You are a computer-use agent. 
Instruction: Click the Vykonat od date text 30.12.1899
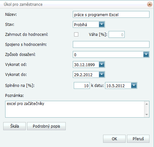click(84, 65)
